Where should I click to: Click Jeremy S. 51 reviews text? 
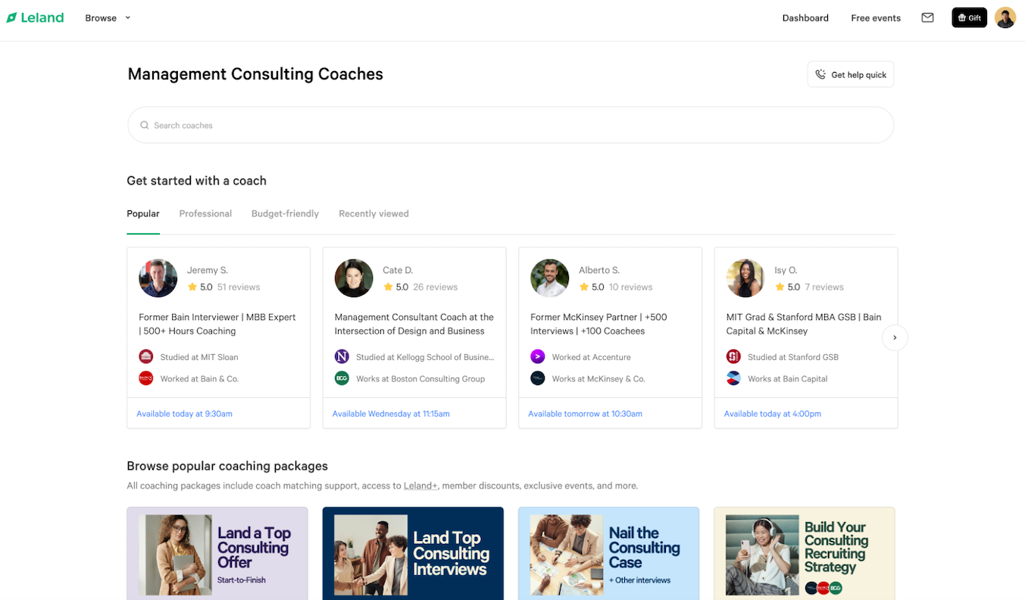click(x=239, y=287)
